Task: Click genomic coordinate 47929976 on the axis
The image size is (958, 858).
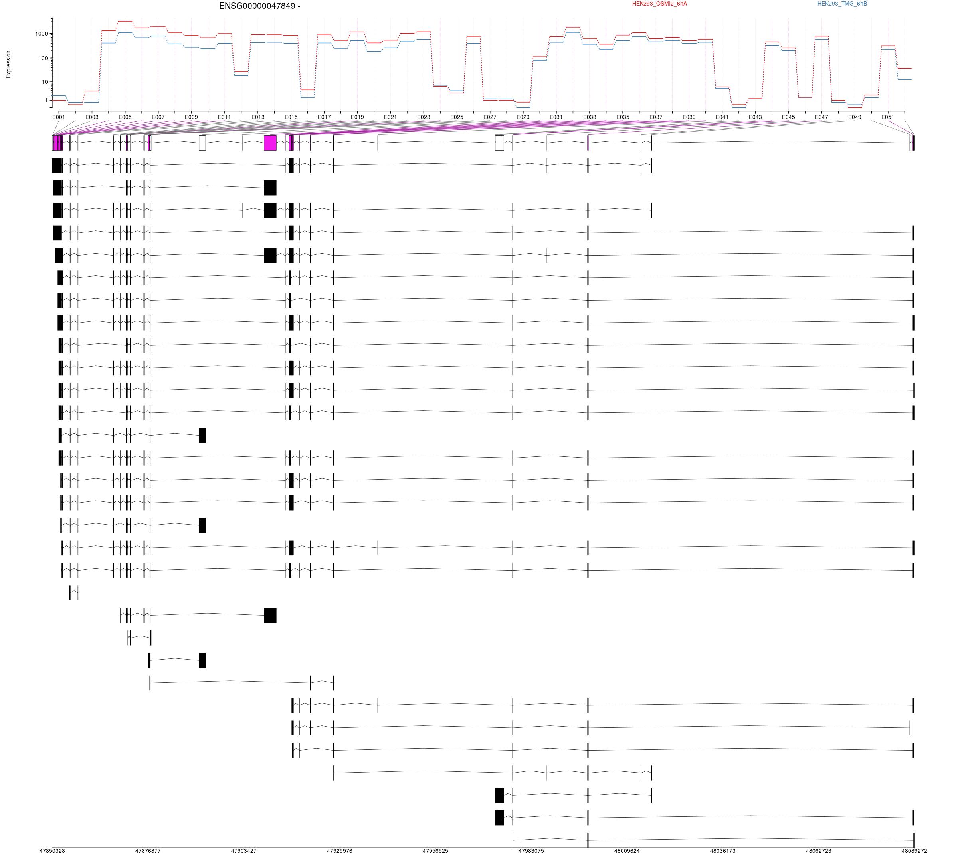Action: pyautogui.click(x=339, y=851)
